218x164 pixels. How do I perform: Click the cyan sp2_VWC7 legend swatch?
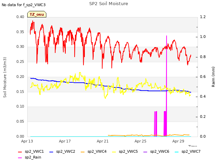(x=176, y=152)
